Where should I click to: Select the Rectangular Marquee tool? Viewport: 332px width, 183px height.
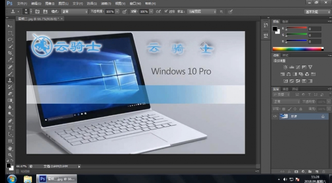click(10, 33)
